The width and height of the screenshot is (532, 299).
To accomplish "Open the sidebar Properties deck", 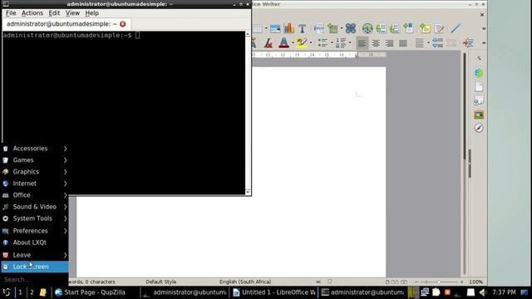I will pos(479,72).
